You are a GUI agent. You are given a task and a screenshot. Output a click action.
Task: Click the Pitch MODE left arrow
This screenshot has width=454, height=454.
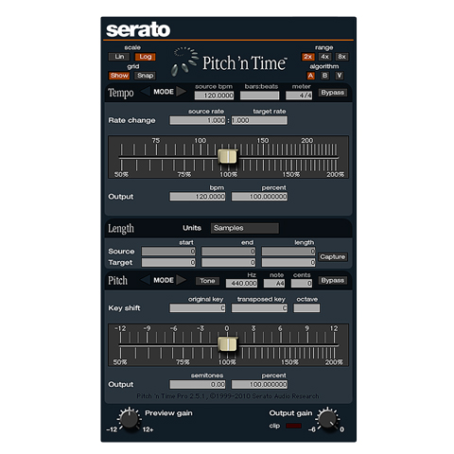click(146, 280)
